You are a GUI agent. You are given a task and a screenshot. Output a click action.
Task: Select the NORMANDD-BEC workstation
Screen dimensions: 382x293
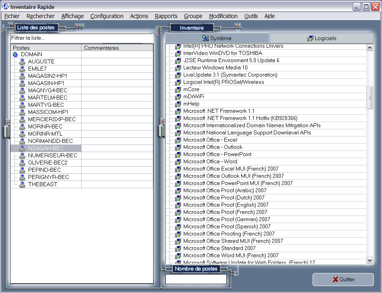tap(50, 141)
